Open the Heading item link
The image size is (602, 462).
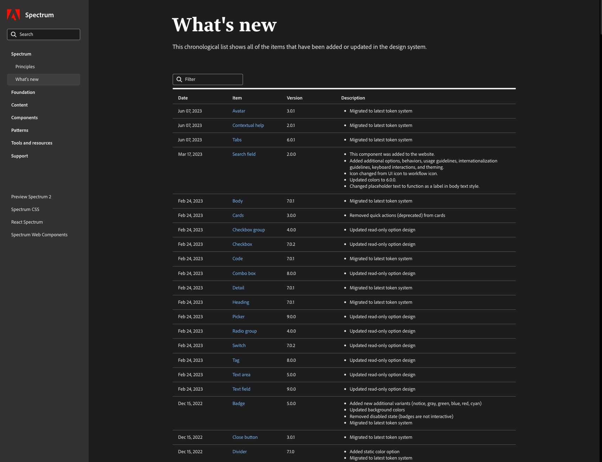[x=241, y=302]
